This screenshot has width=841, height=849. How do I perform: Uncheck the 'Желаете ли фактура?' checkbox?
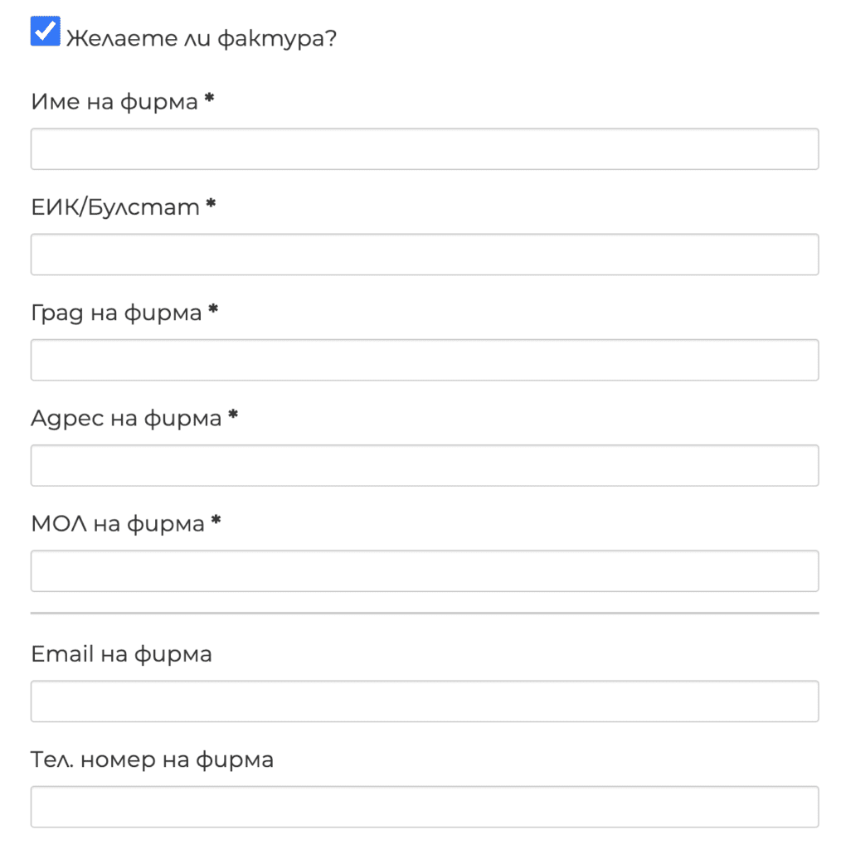click(46, 31)
